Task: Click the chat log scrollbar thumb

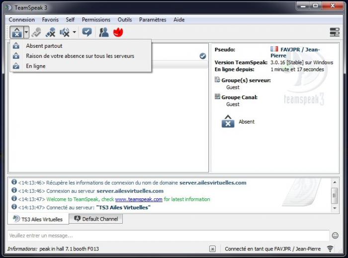Action: click(335, 196)
